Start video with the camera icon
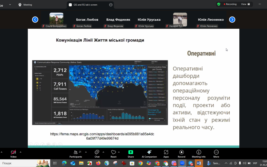This screenshot has width=267, height=167. pos(13,152)
